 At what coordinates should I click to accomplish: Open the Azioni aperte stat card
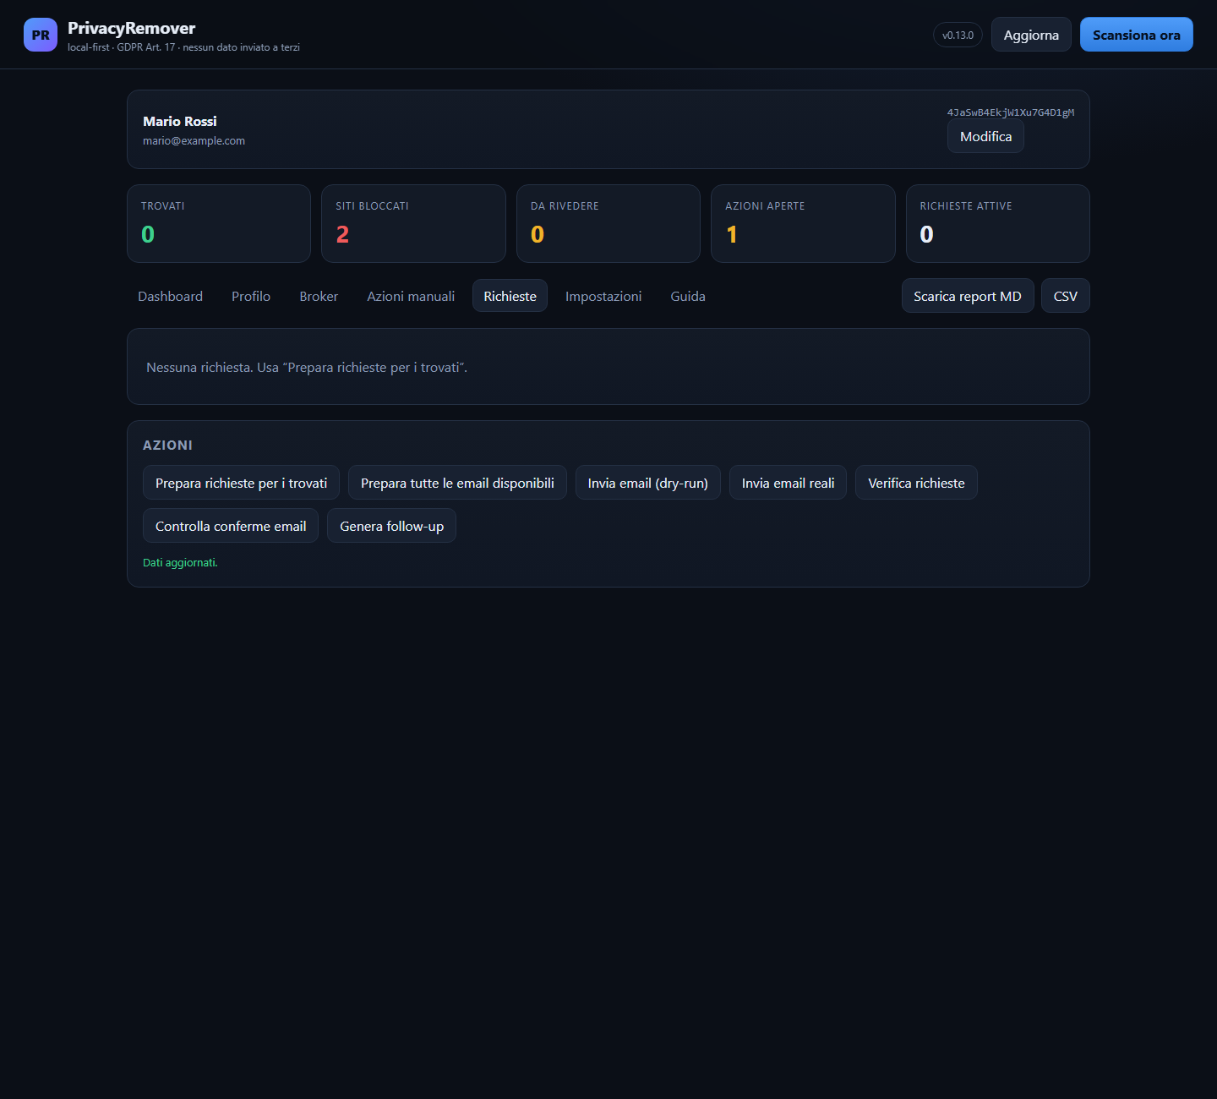tap(803, 223)
